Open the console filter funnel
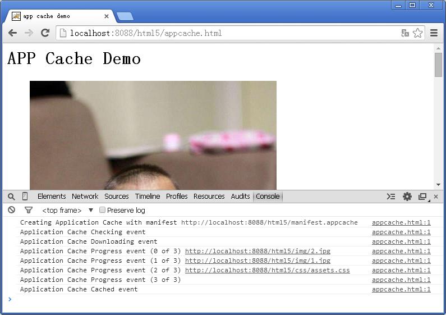446x315 pixels. [x=29, y=210]
